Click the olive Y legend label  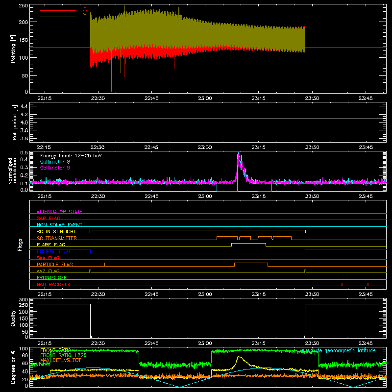click(85, 15)
